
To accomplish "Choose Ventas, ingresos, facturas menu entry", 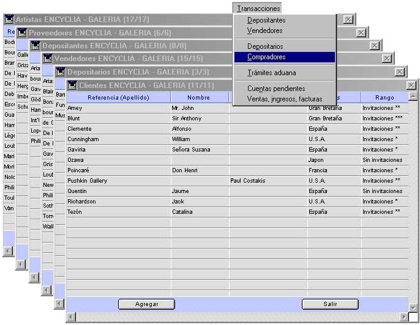I will [x=285, y=99].
